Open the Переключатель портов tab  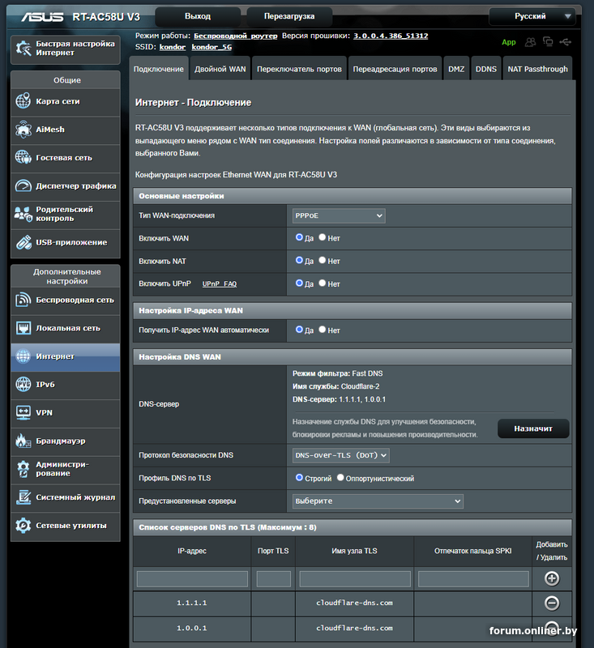(x=299, y=69)
